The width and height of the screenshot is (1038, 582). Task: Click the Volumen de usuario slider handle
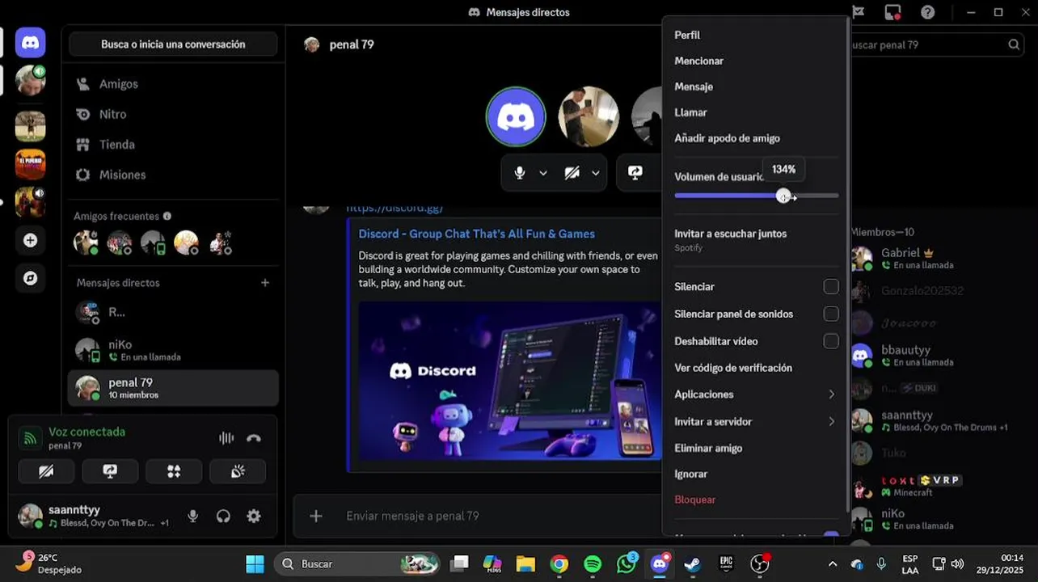783,196
